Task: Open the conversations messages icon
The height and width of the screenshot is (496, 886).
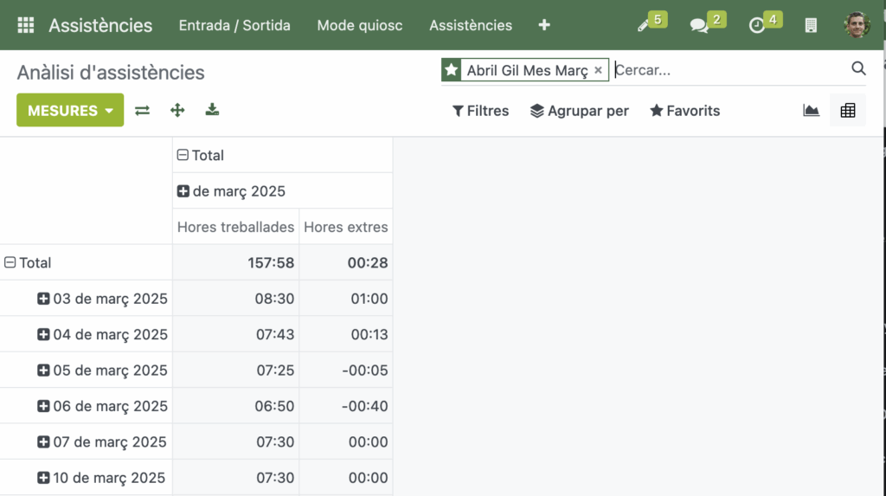Action: [699, 25]
